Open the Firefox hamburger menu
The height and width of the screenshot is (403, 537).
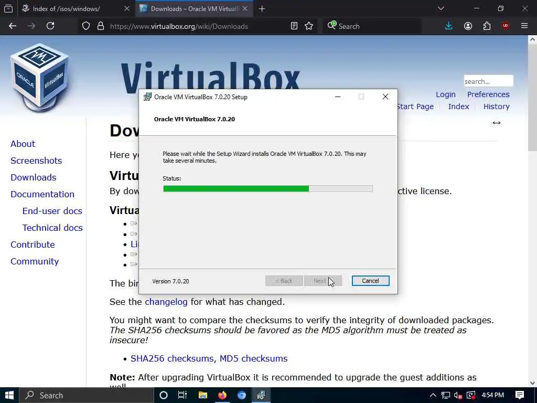coord(524,26)
